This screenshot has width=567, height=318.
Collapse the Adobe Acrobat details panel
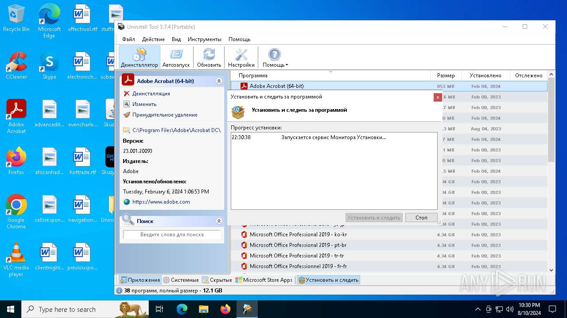pyautogui.click(x=219, y=81)
